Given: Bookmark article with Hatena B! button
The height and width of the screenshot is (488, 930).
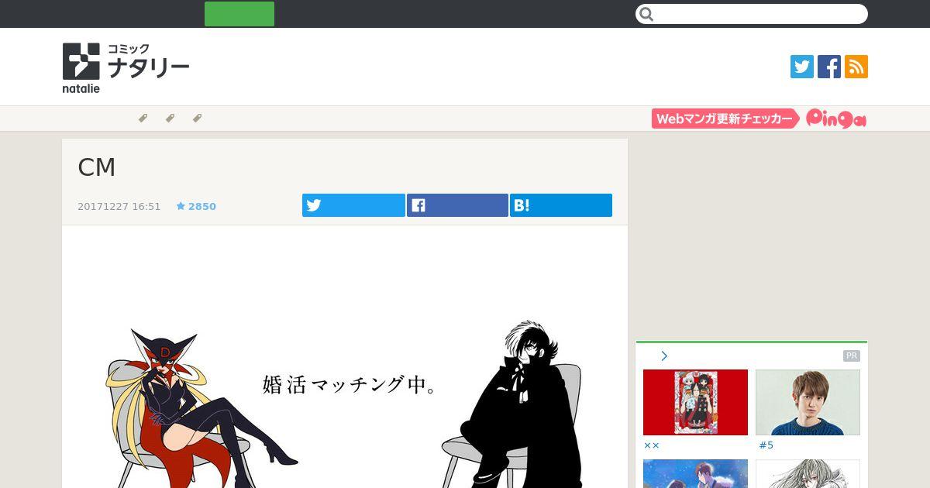Looking at the screenshot, I should point(561,205).
